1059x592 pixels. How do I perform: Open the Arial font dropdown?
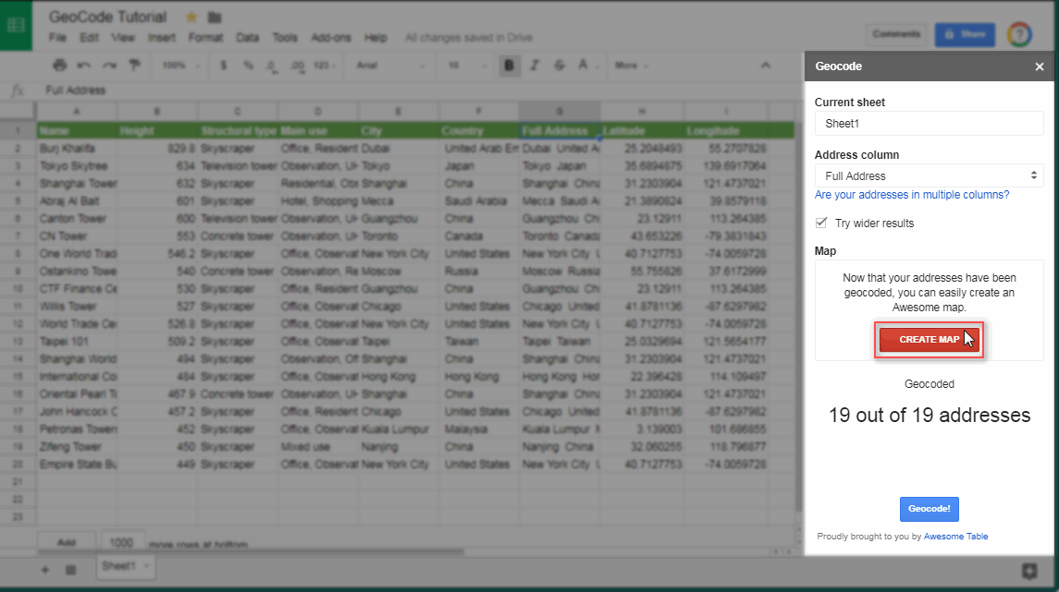[x=390, y=66]
